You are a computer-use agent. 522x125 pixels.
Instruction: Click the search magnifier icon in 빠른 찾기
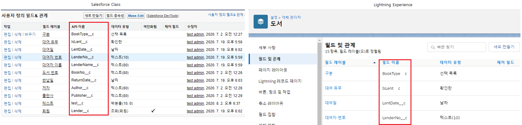433,47
